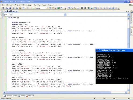
Task: Open the Edit menu
Action: click(7, 5)
